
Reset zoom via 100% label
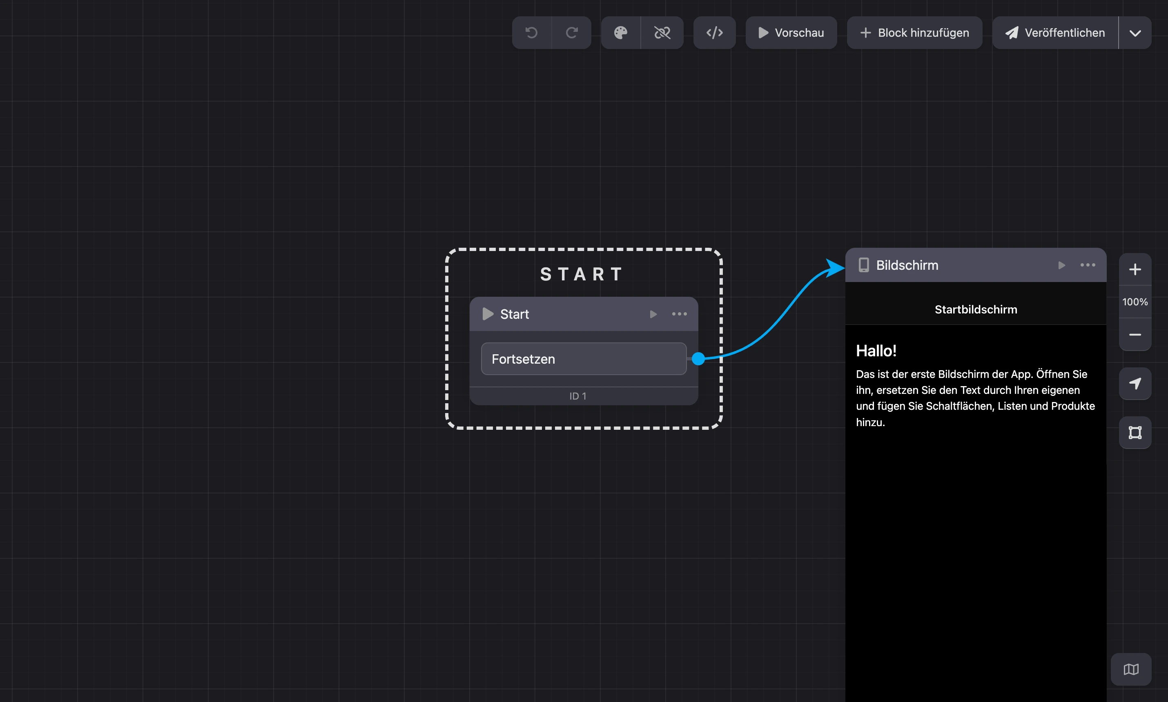pos(1135,302)
